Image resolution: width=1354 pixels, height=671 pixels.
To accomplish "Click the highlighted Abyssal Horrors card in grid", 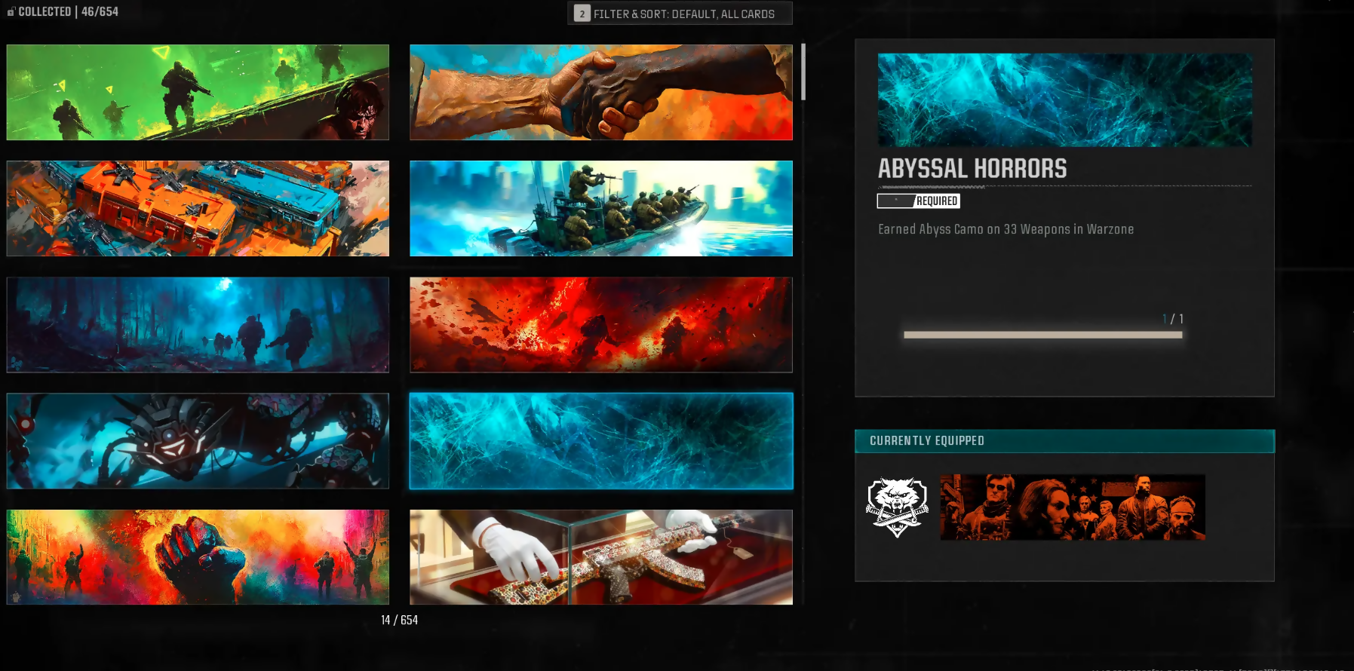I will (x=600, y=440).
